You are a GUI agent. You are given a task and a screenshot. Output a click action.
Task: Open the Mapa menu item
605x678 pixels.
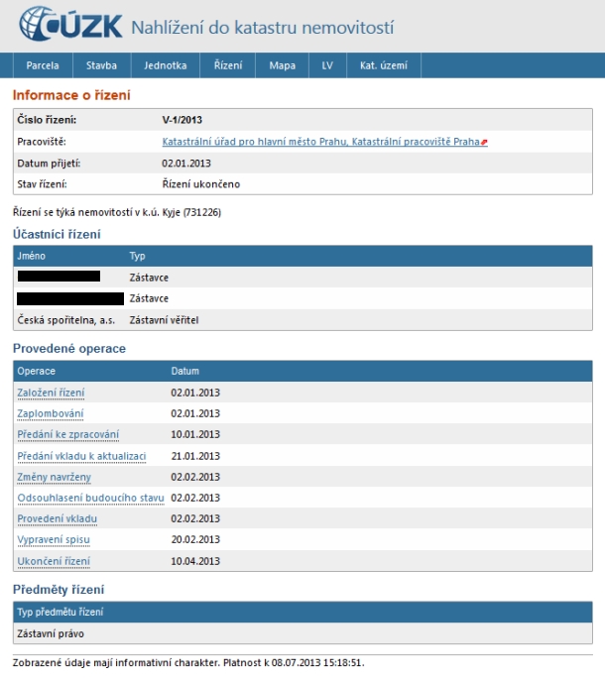click(282, 65)
